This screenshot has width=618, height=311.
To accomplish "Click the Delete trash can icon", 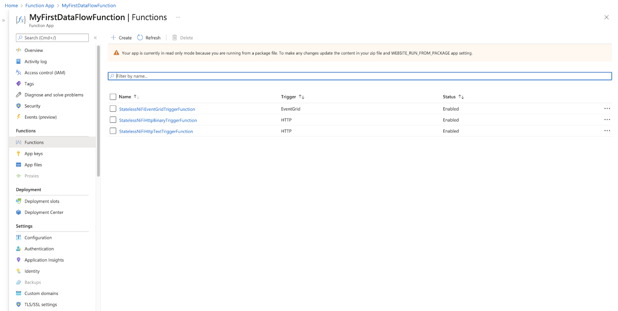I will tap(175, 37).
